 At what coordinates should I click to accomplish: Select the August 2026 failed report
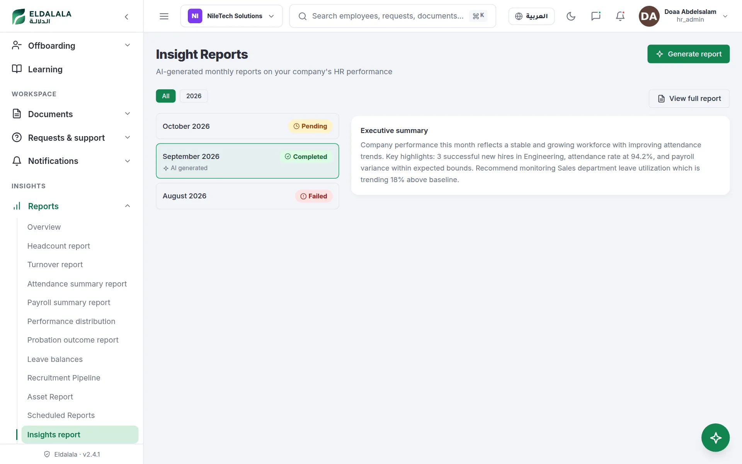click(x=247, y=196)
